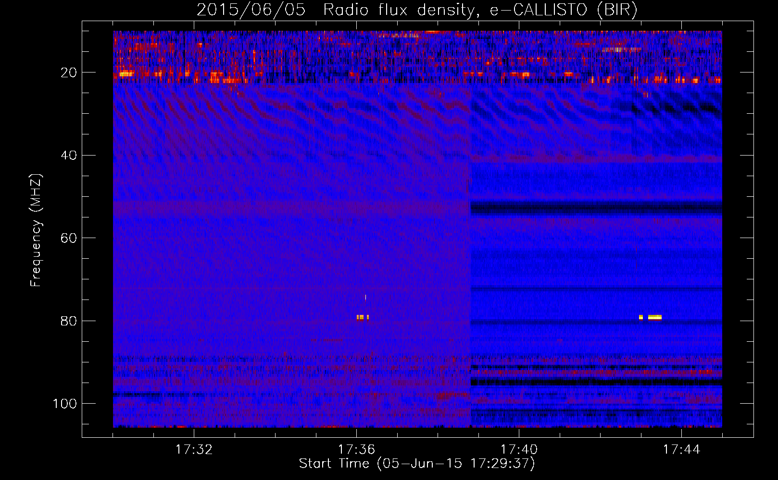Click the plot title 'Radio flux density, e-CALLISTO (BIR)'

click(x=480, y=10)
